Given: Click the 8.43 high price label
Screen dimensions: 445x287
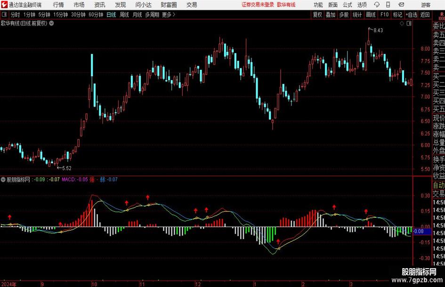Looking at the screenshot, I should tap(378, 31).
